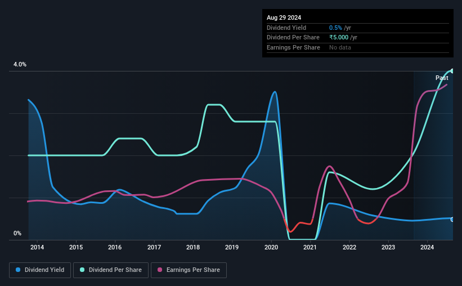This screenshot has width=462, height=286.
Task: Select the 2020 x-axis label
Action: tap(271, 247)
